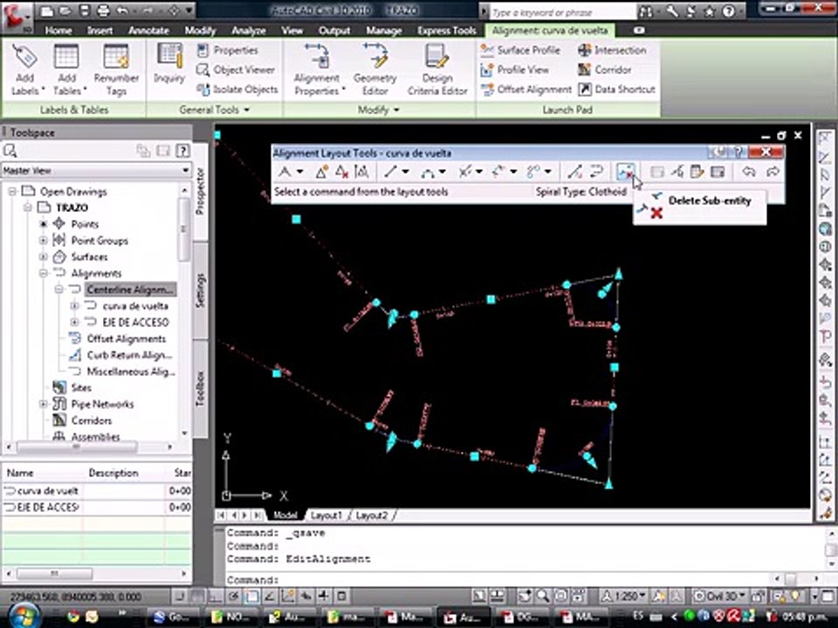Open the Inquiry tool
The width and height of the screenshot is (838, 628).
click(169, 64)
